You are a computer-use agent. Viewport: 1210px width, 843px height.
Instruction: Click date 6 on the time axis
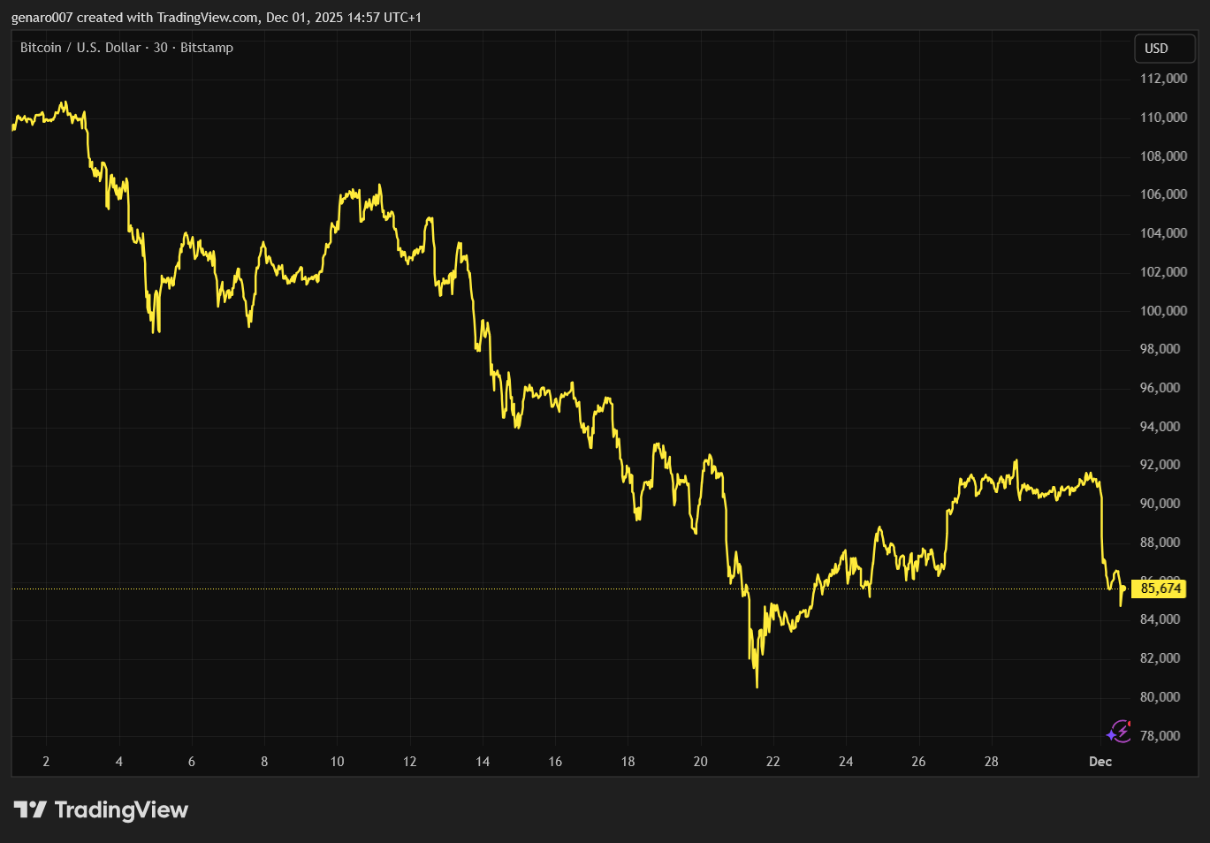click(192, 762)
